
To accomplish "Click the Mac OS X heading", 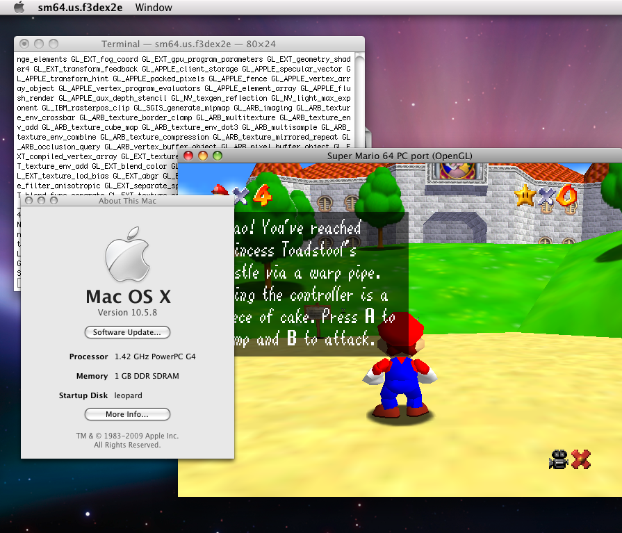I will [x=128, y=297].
